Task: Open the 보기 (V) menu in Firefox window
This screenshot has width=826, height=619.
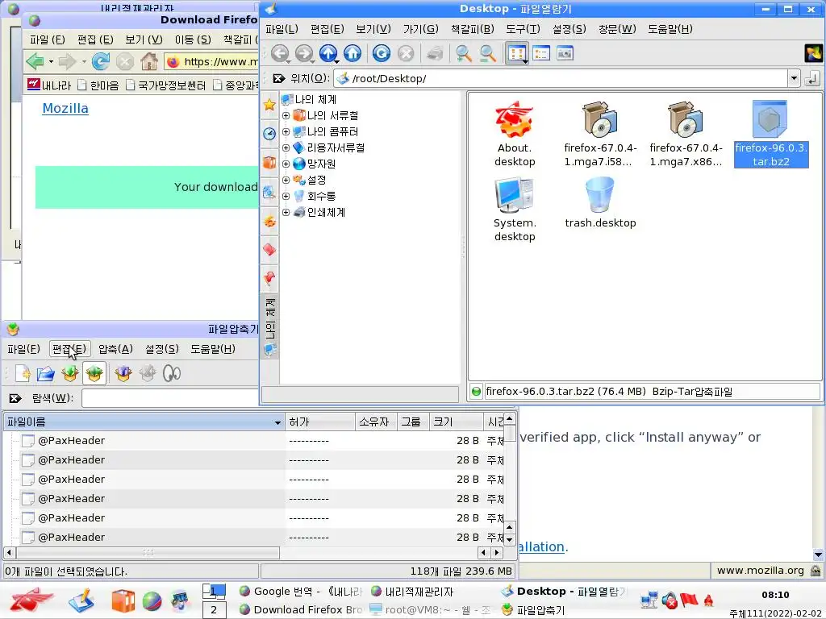Action: 144,39
